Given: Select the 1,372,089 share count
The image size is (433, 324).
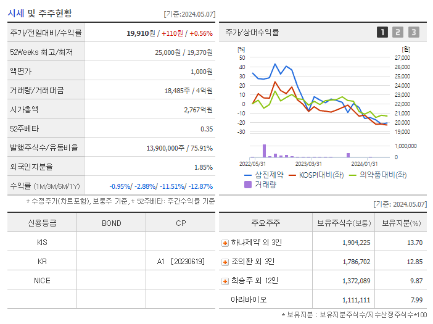Looking at the screenshot, I should click(x=357, y=281).
